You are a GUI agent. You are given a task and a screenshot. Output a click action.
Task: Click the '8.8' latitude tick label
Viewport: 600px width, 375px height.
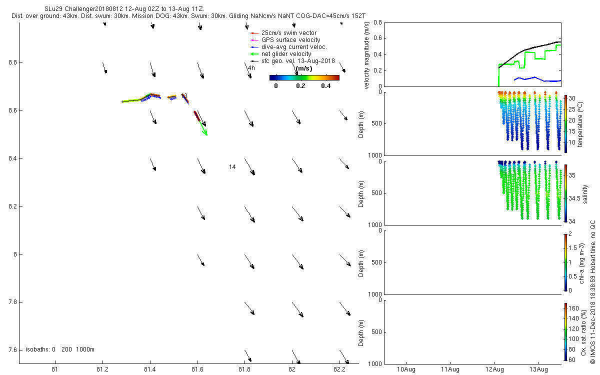pyautogui.click(x=12, y=62)
